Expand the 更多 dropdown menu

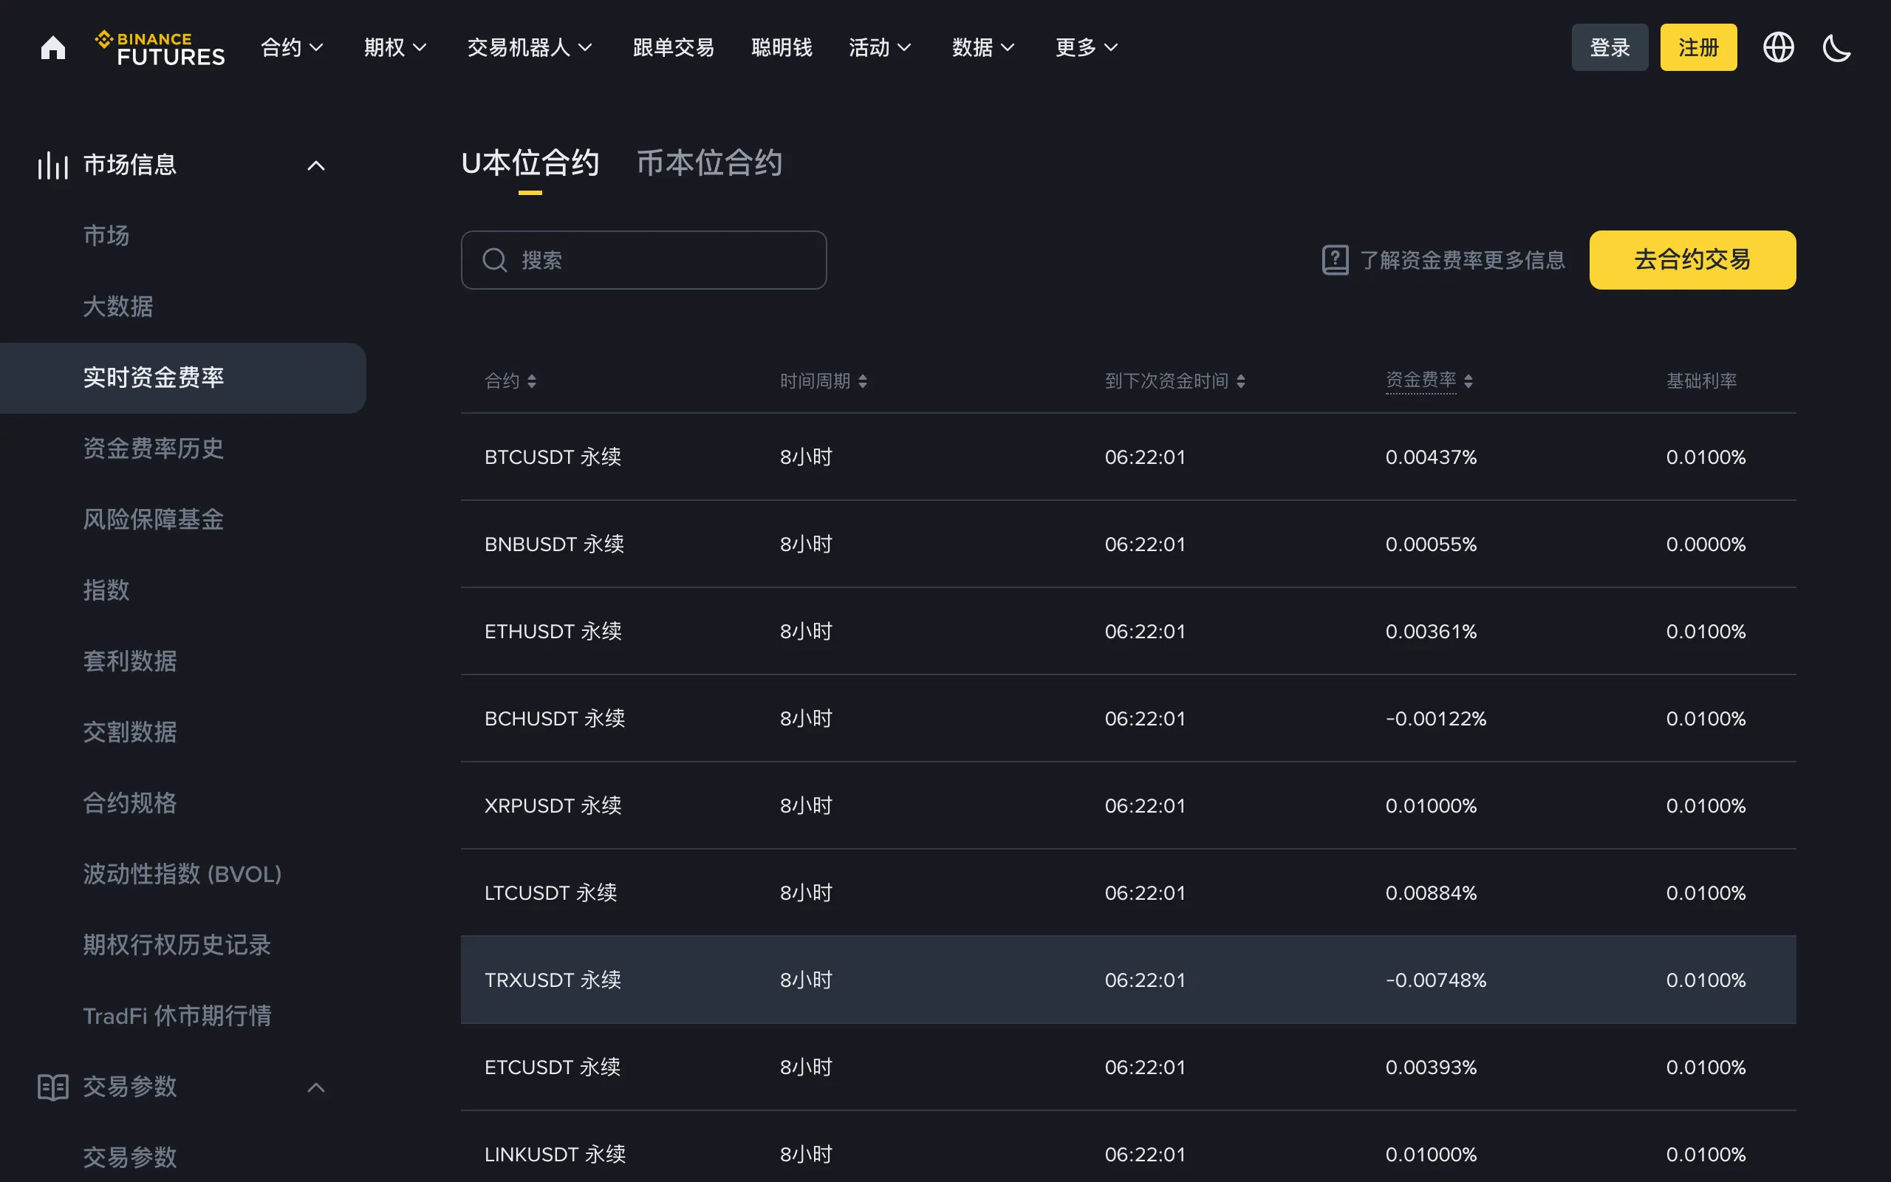tap(1086, 48)
